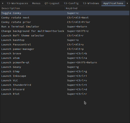
Task: Switch to the i3-Windows tab
Action: coord(91,3)
